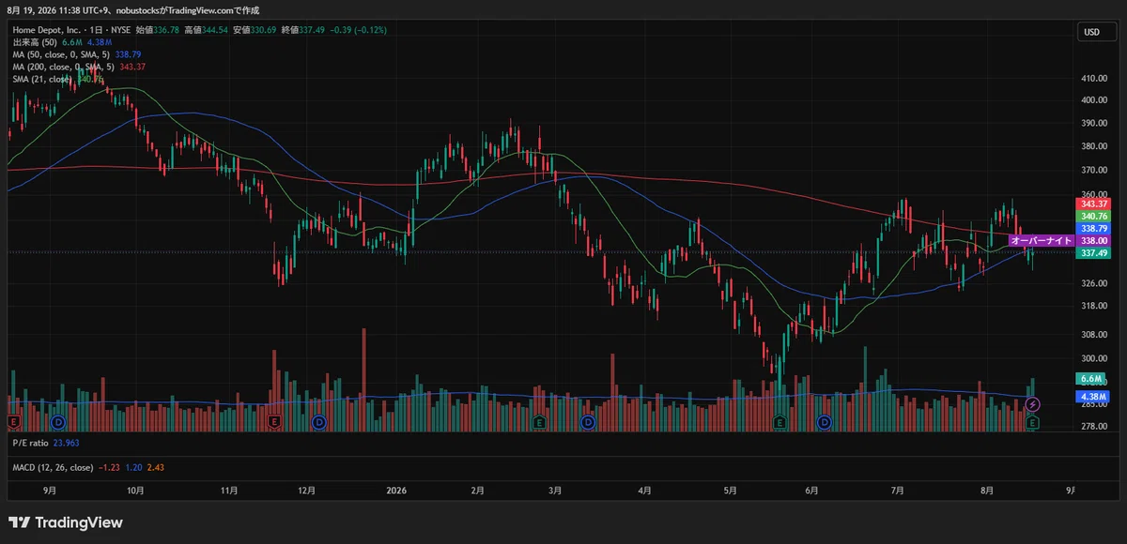1127x544 pixels.
Task: Click the red earnings E marker in late November
Action: pos(274,423)
